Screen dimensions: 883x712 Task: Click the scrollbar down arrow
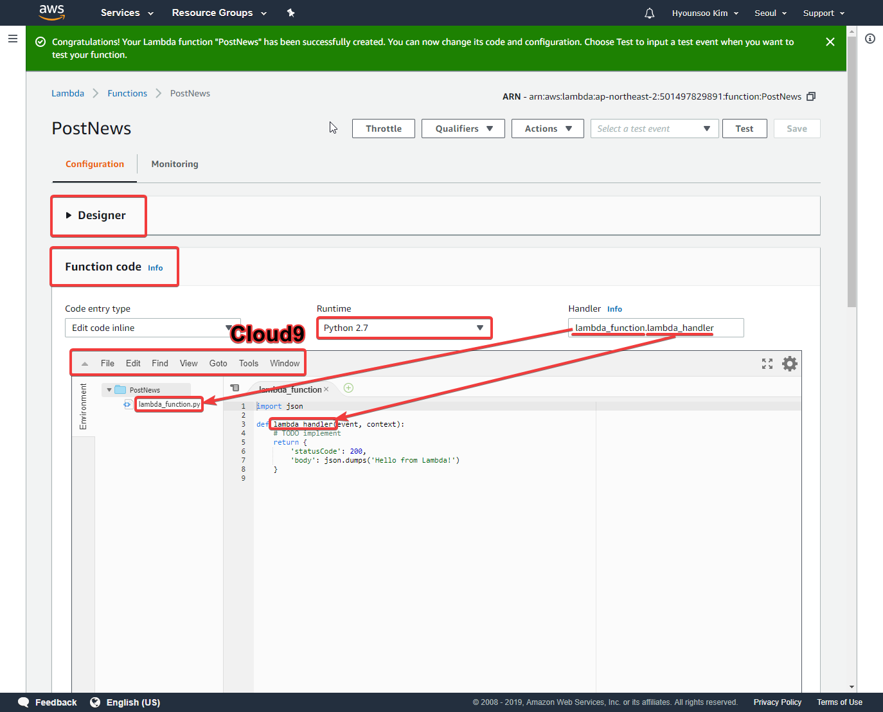click(852, 687)
